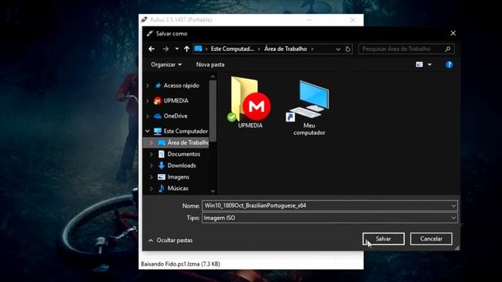Click Salvar como dialog title icon
The width and height of the screenshot is (502, 282).
coord(150,34)
